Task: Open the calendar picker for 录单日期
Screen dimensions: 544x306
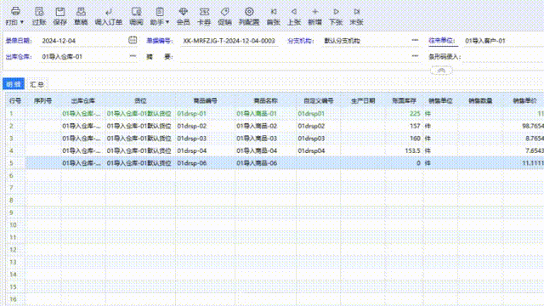Action: [133, 40]
